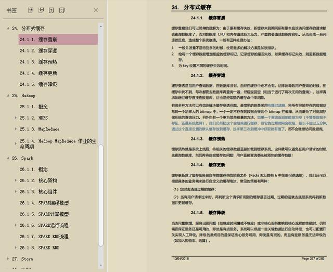This screenshot has height=272, width=333.
Task: Expand the 26.1.3. 核心组件 bookmark
Action: [16, 191]
